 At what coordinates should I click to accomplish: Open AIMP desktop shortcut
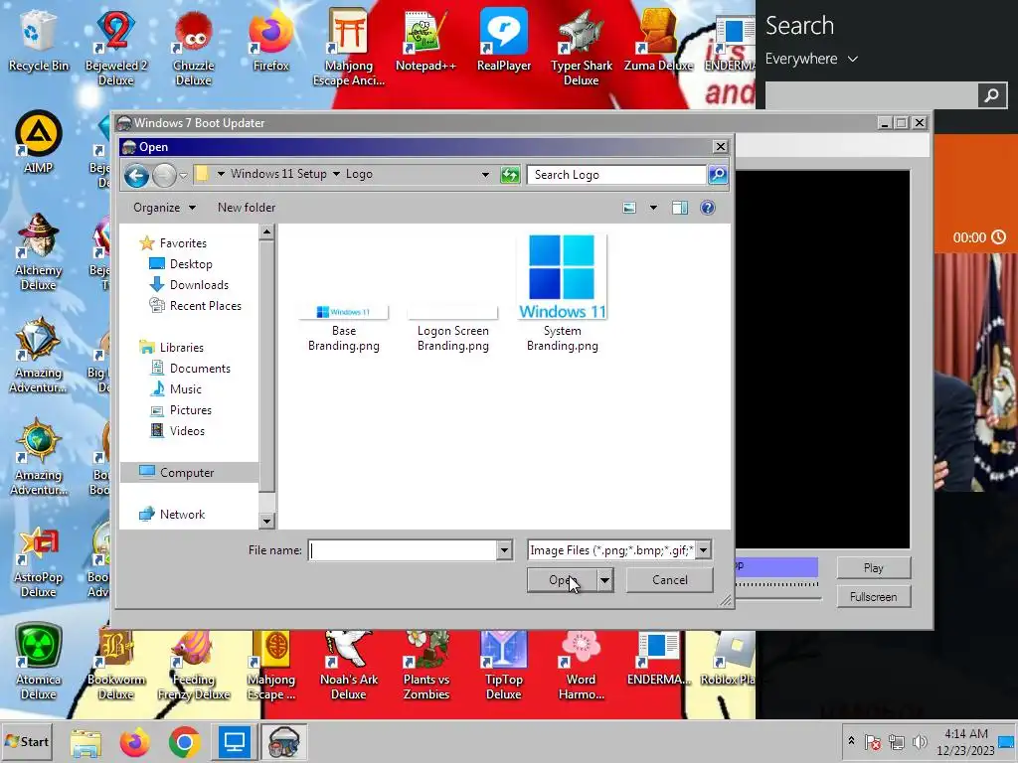39,143
